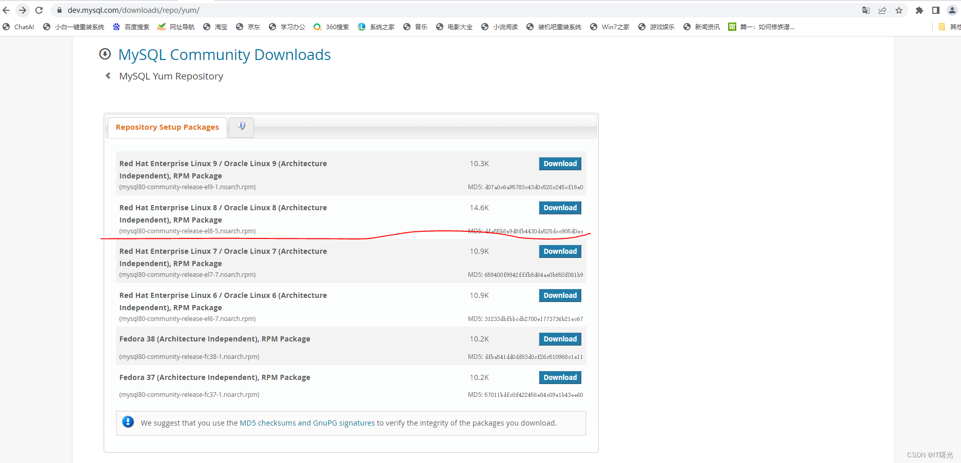Go back via arrow beside MySQL Yum Repository

coord(108,76)
